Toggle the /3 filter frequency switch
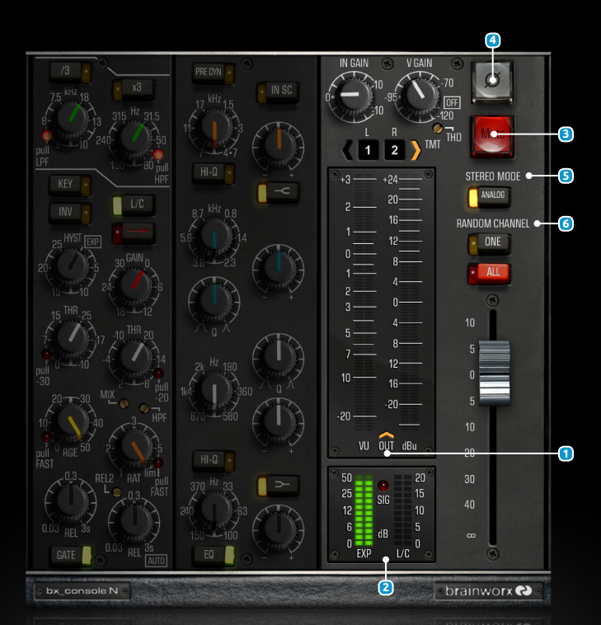Screen dimensions: 601x625 click(x=71, y=72)
